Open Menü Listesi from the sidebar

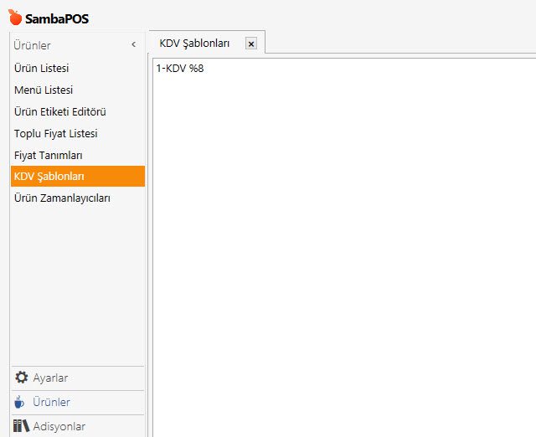click(44, 90)
